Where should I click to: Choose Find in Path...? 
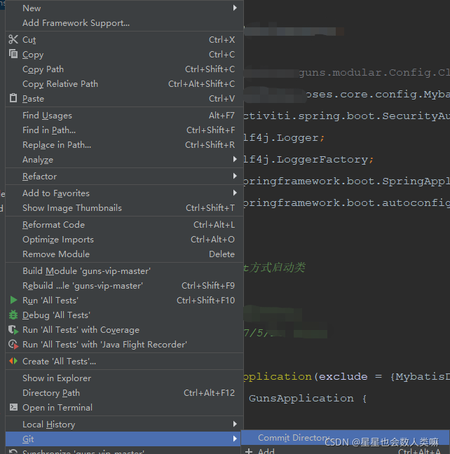pyautogui.click(x=124, y=130)
